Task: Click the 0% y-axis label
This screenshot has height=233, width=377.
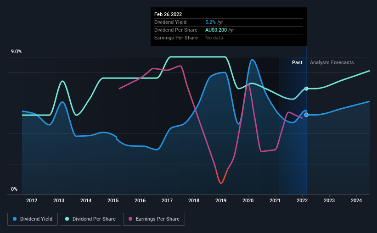Action: pos(14,189)
